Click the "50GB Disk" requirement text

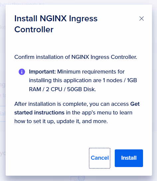click(x=81, y=89)
